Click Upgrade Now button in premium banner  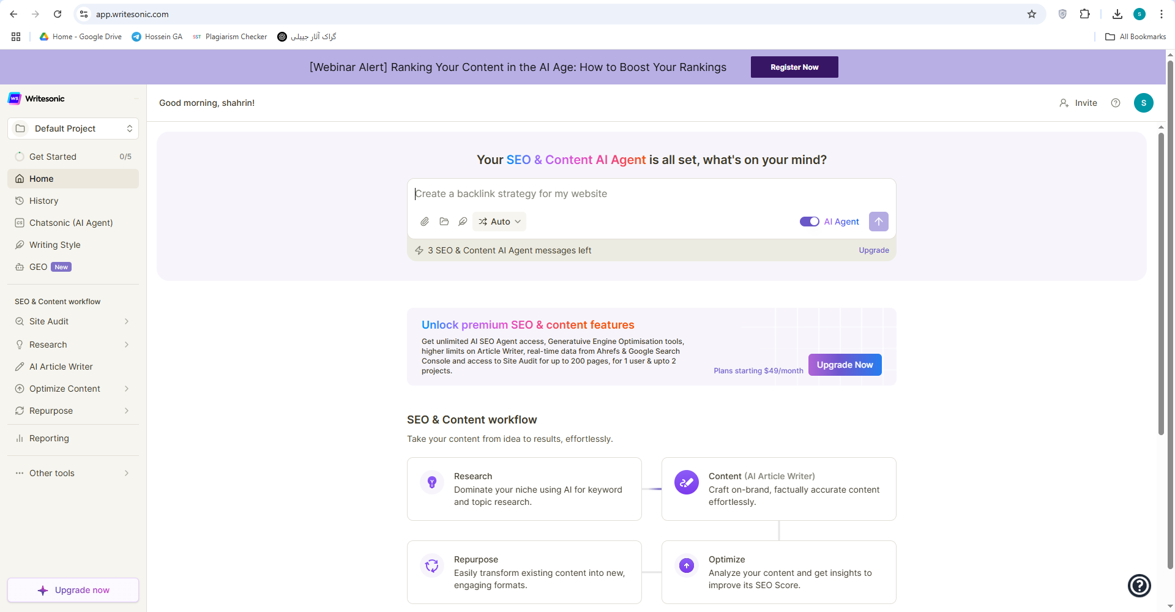pos(845,365)
